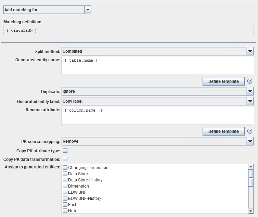Check the Changing Dimension entity option
This screenshot has width=258, height=217.
pyautogui.click(x=65, y=168)
